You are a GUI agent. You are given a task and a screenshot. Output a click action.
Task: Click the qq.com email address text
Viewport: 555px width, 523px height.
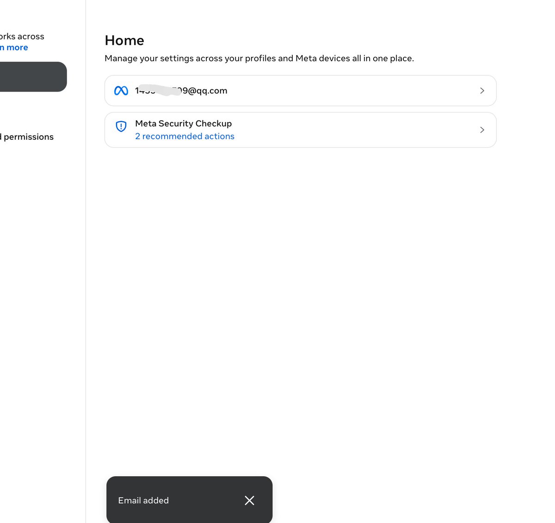[x=181, y=91]
